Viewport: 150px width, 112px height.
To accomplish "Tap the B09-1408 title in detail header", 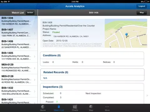I will [x=93, y=12].
